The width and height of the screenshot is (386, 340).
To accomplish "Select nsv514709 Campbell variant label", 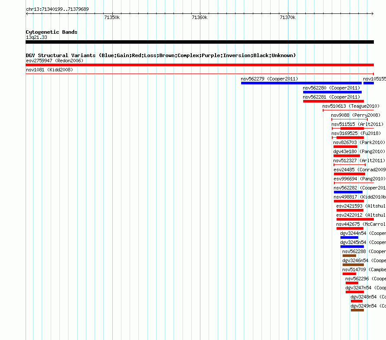I will pos(364,269).
